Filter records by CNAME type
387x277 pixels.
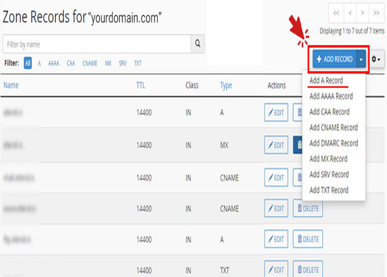[90, 64]
